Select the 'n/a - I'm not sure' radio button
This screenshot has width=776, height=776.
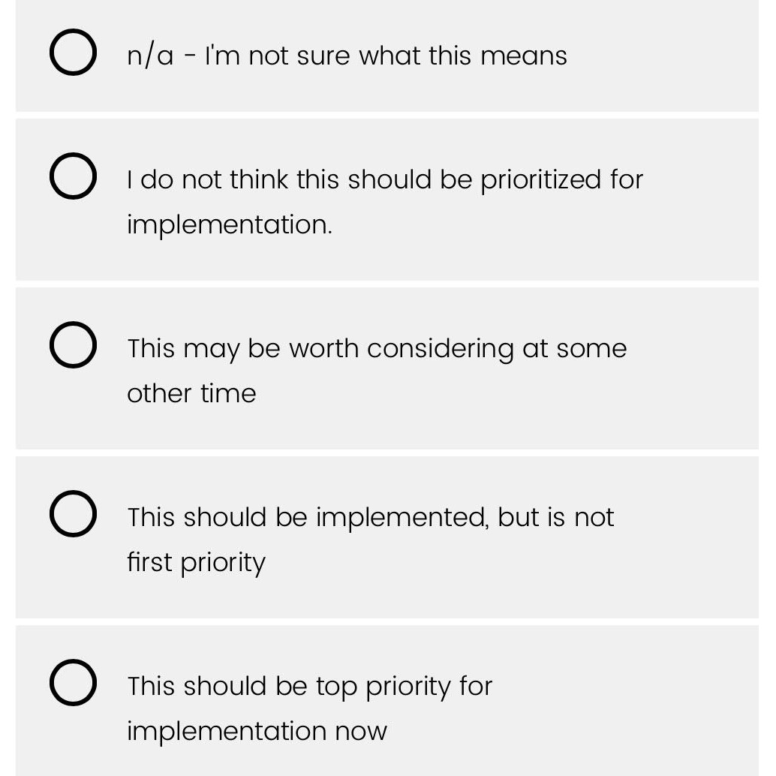point(73,53)
